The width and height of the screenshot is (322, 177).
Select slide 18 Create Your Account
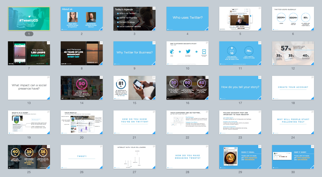pyautogui.click(x=293, y=88)
